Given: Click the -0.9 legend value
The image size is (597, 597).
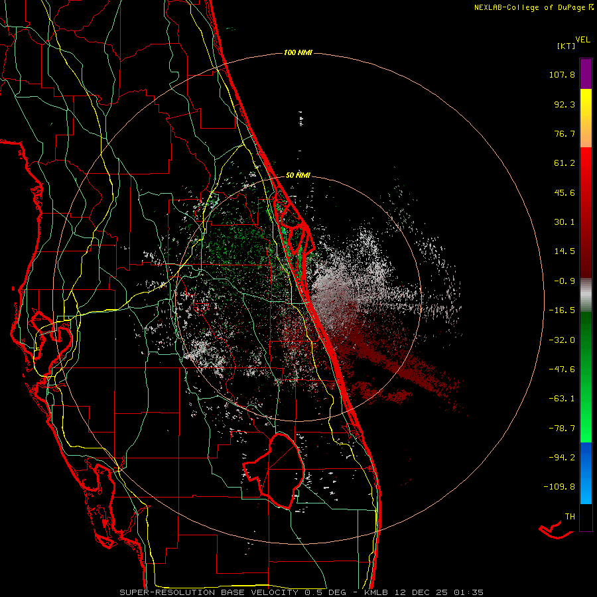Looking at the screenshot, I should coord(564,281).
